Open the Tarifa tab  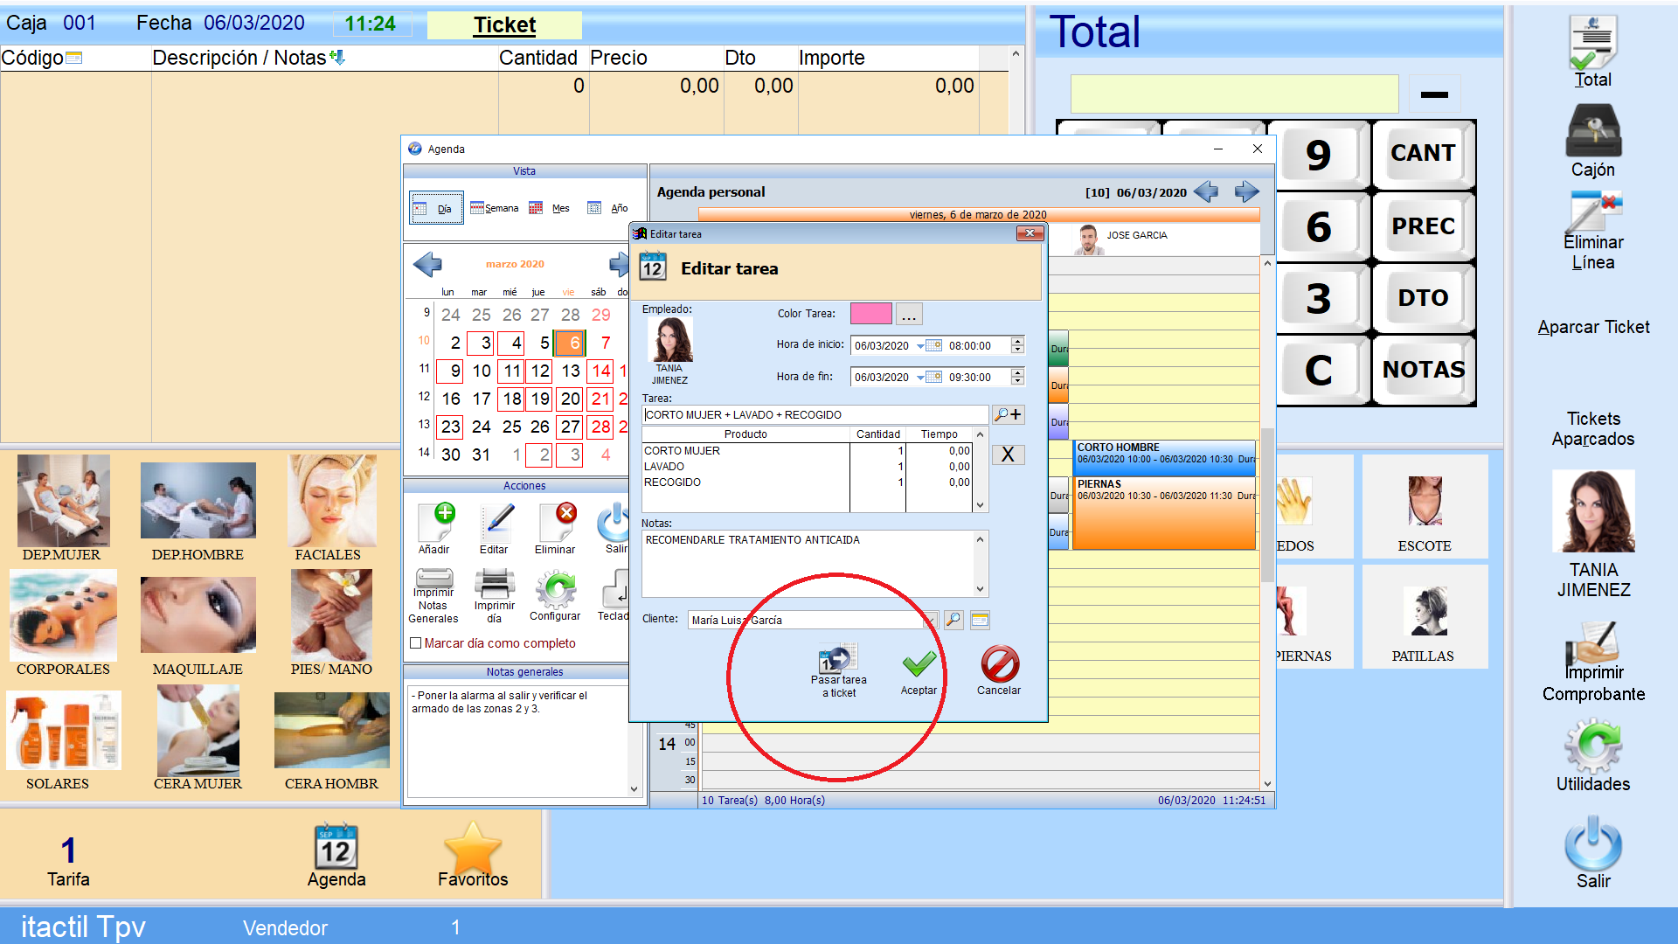(x=68, y=860)
